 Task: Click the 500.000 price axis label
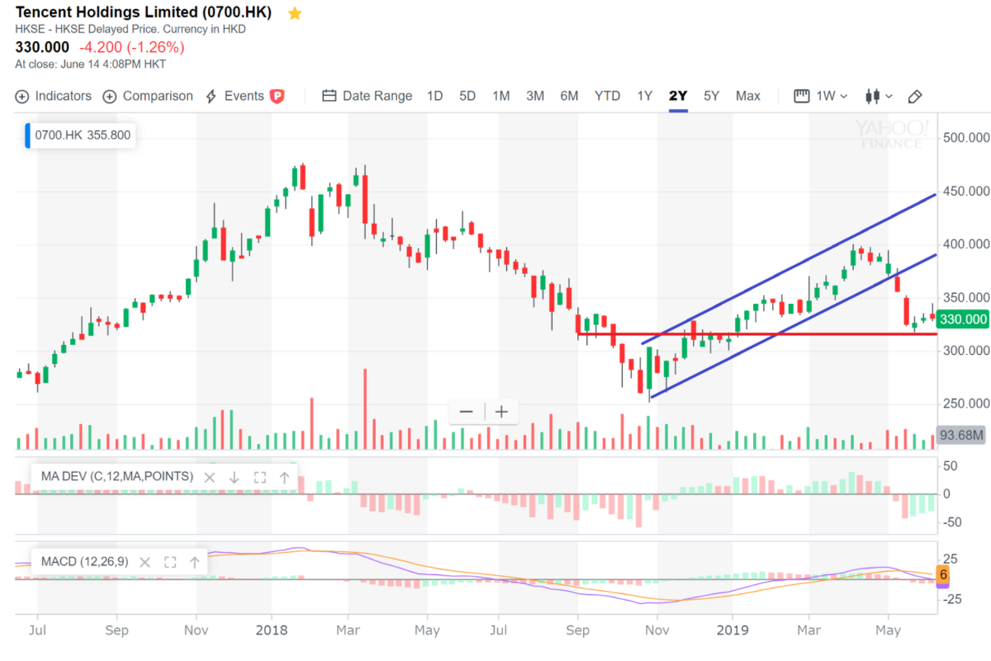pos(966,138)
